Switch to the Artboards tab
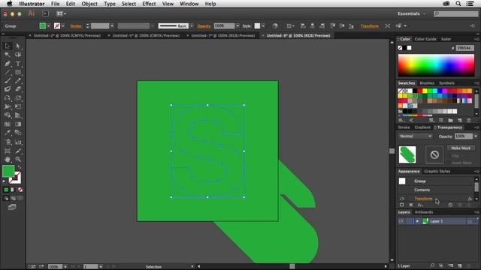Image resolution: width=481 pixels, height=270 pixels. click(x=424, y=212)
